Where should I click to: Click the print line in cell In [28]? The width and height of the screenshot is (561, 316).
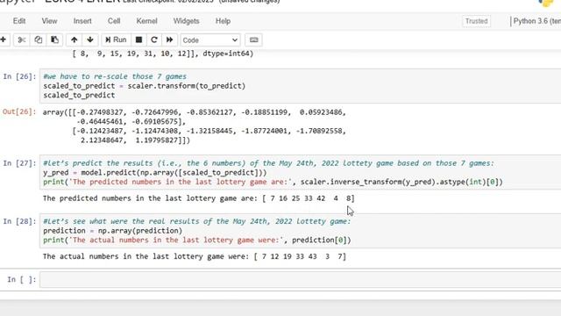pos(197,240)
